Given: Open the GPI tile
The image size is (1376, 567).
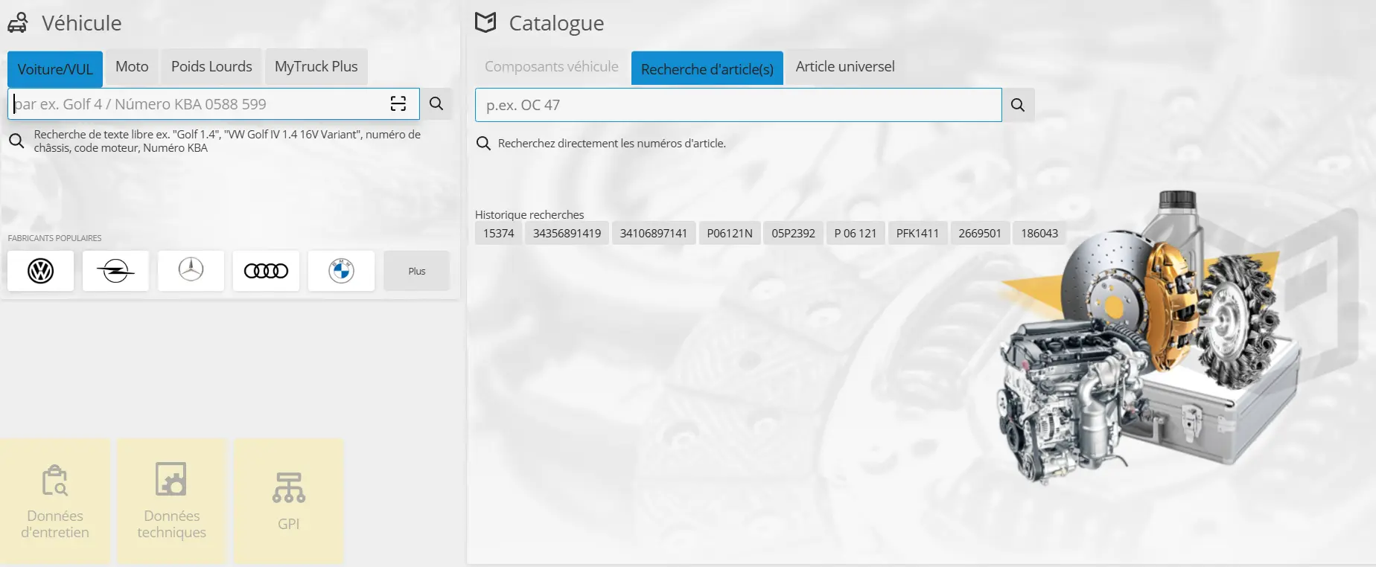Looking at the screenshot, I should 289,501.
